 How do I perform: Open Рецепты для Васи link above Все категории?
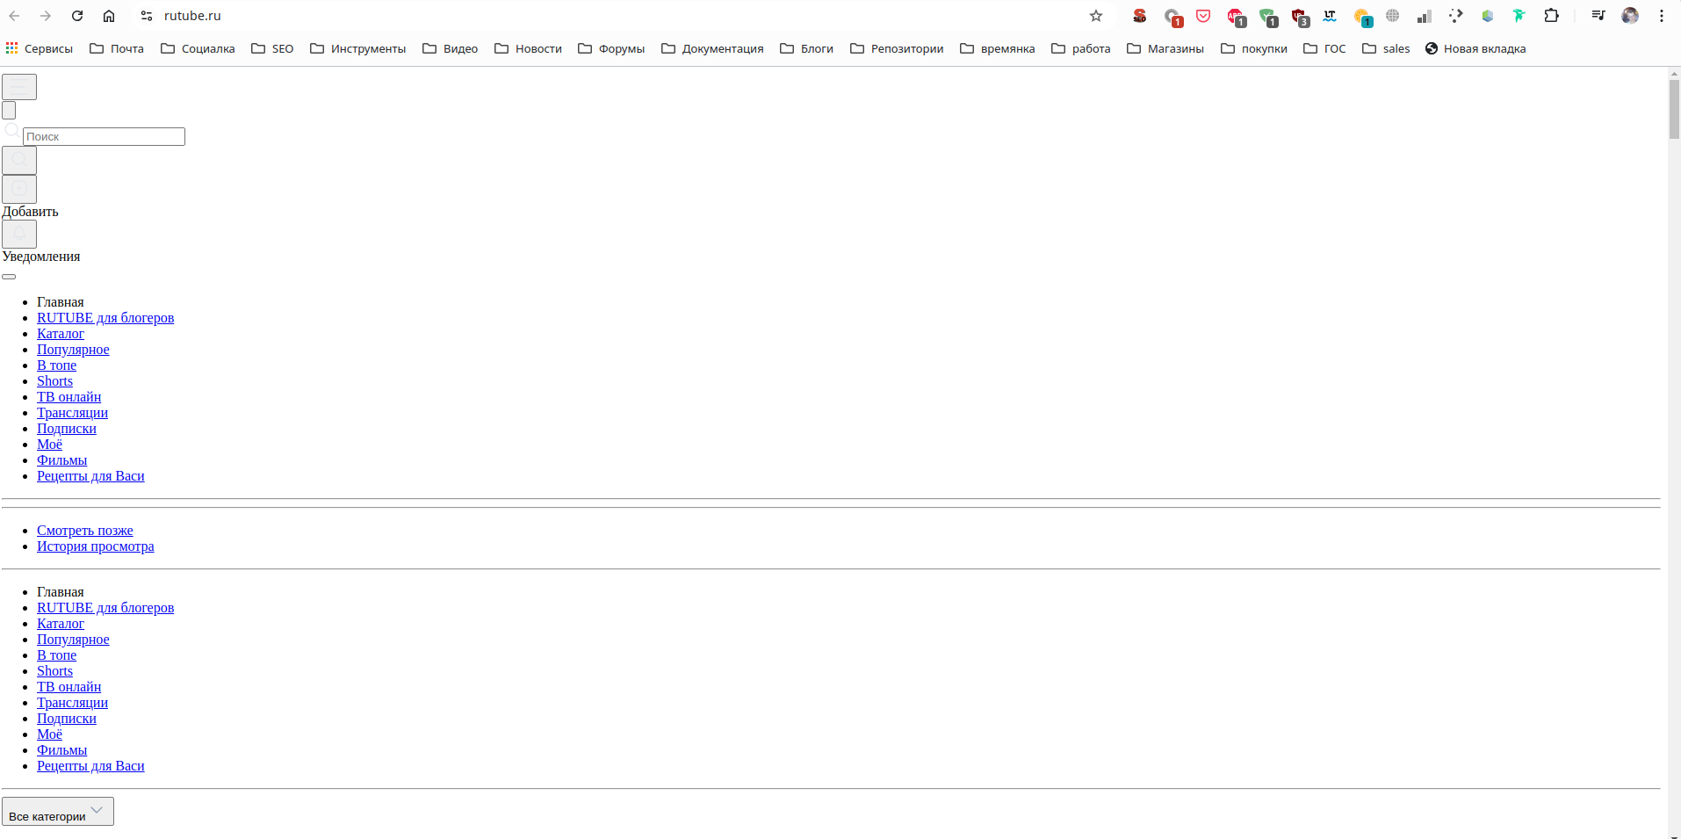[90, 766]
